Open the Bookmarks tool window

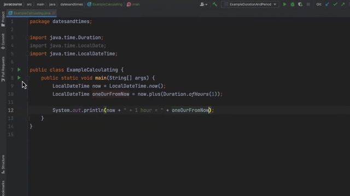(3, 188)
